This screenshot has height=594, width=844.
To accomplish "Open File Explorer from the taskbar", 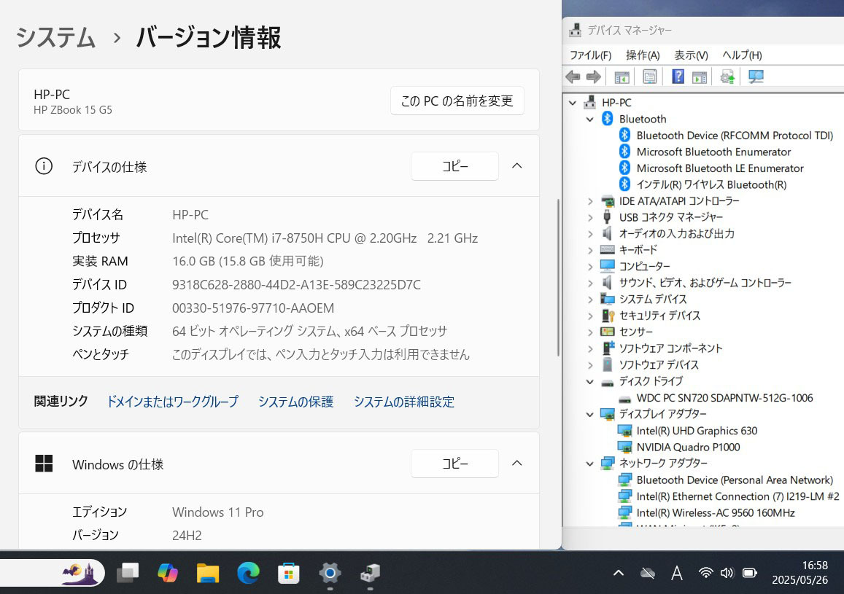I will (x=208, y=573).
